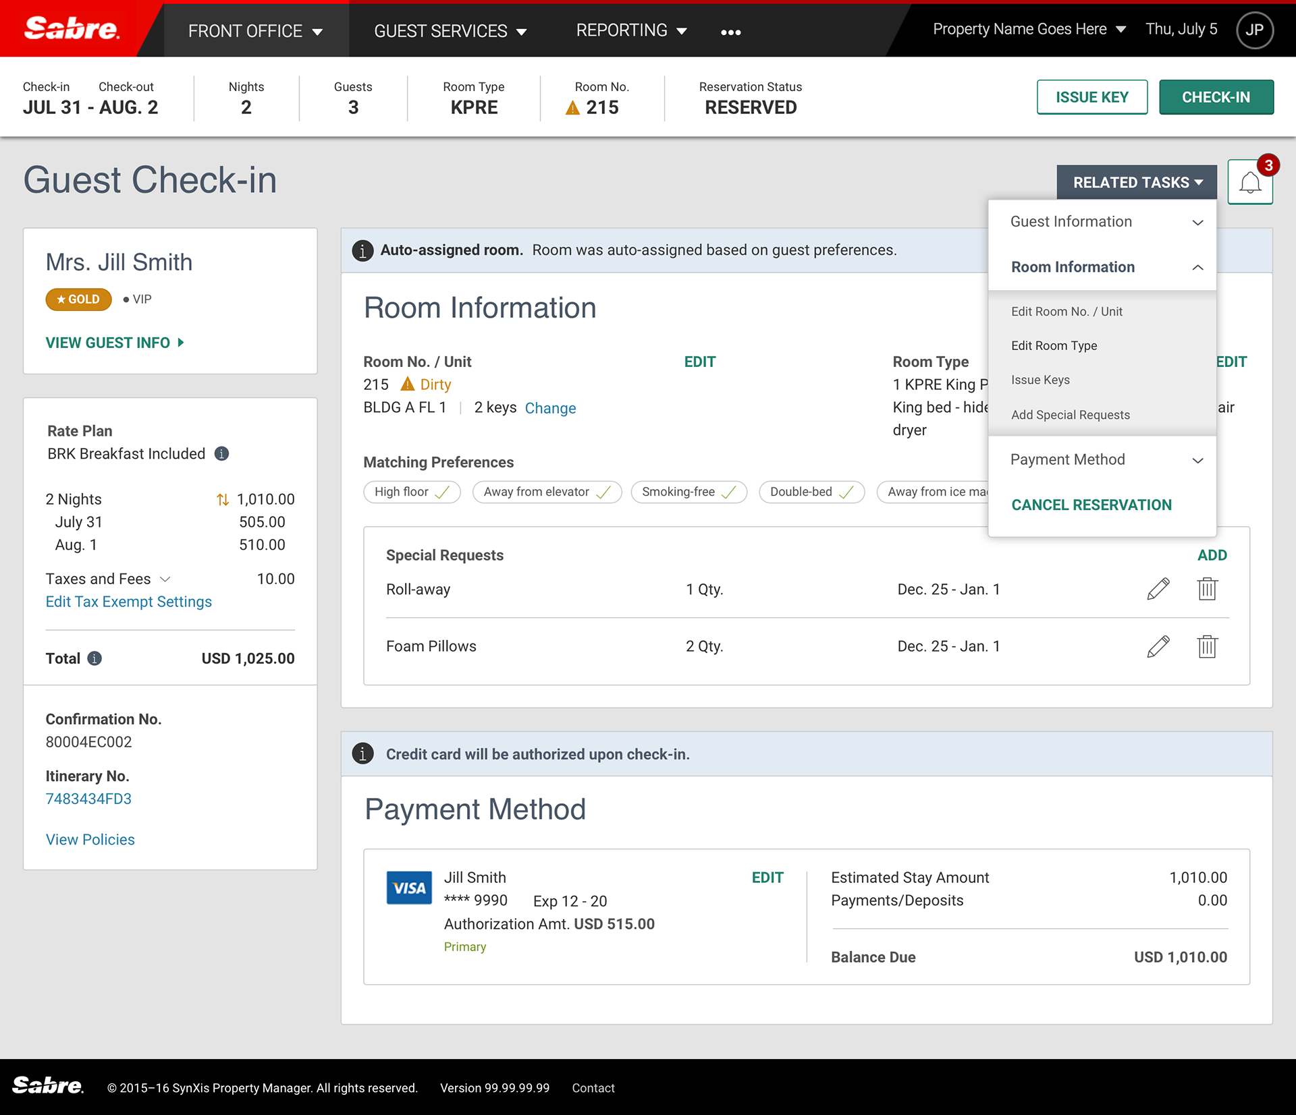Delete Foam Pillows request with trash icon
The width and height of the screenshot is (1296, 1115).
pos(1207,646)
